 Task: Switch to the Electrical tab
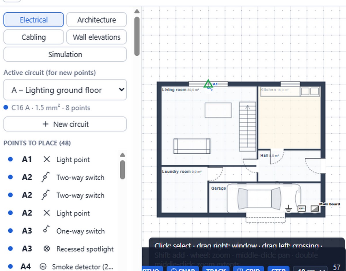(34, 20)
